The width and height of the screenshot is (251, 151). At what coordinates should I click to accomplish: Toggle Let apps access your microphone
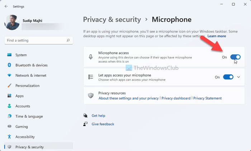click(228, 77)
